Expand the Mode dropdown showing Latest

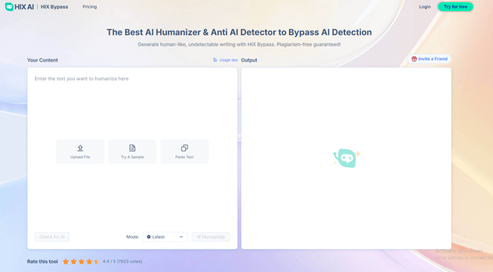165,237
